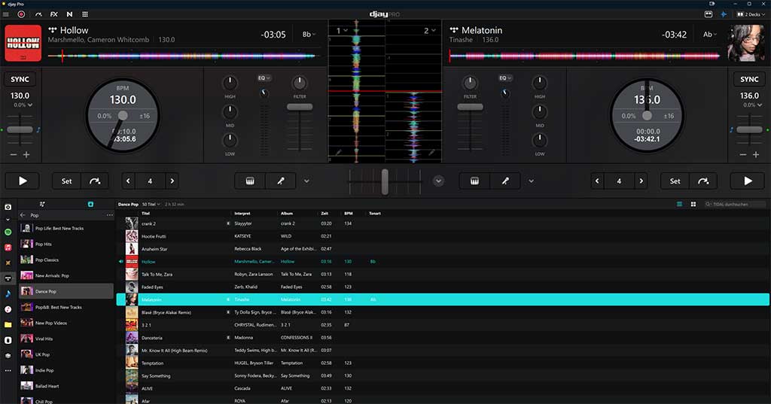Switch library to list view
This screenshot has width=771, height=404.
[x=680, y=204]
